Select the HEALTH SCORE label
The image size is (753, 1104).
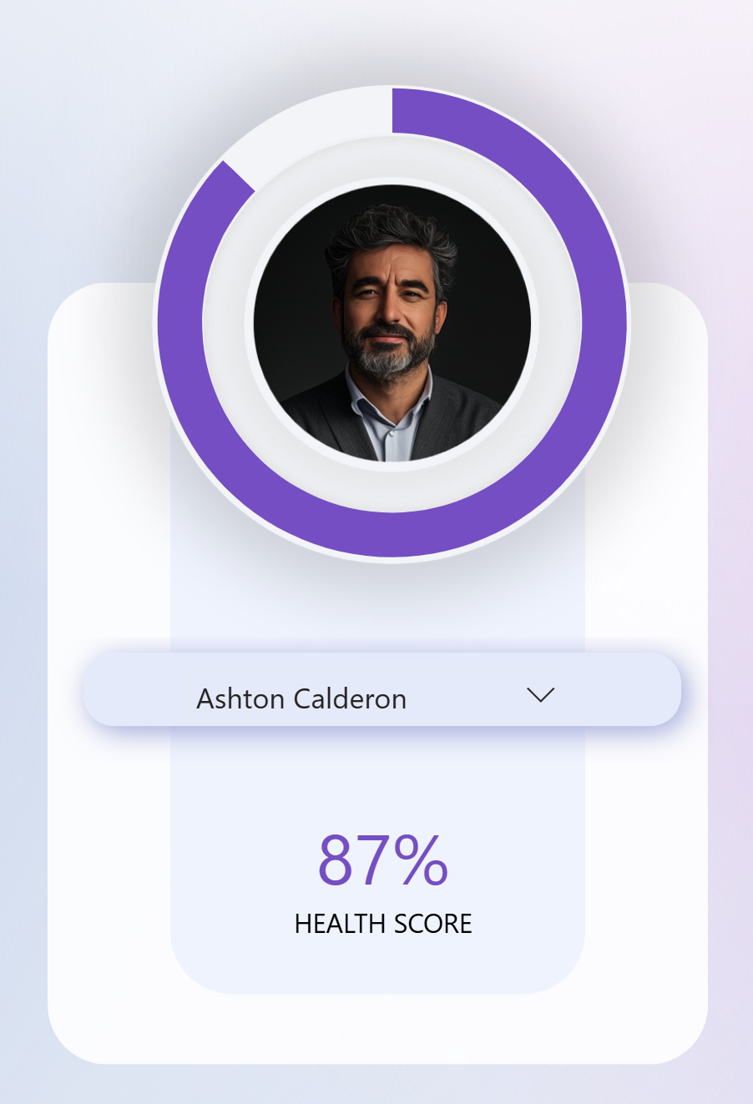click(383, 924)
